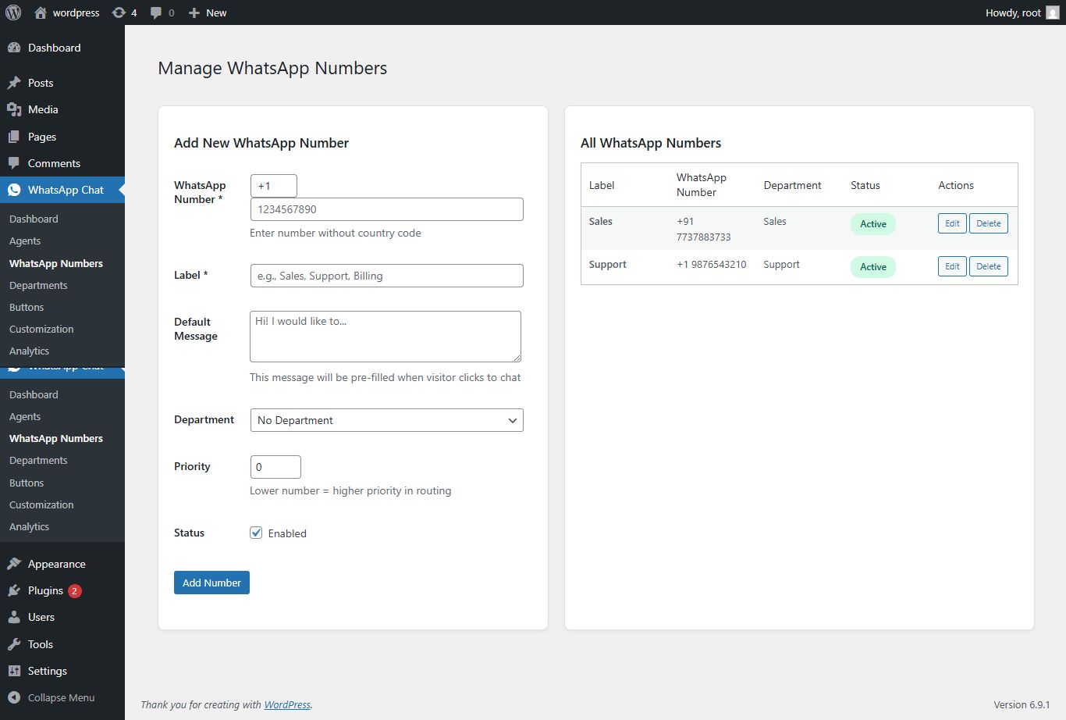Click the Add Number button

(x=211, y=583)
